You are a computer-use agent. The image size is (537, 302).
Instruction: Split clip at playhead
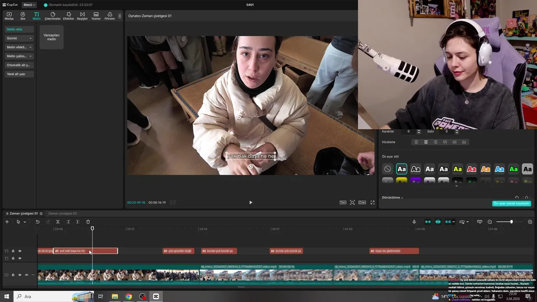click(58, 222)
